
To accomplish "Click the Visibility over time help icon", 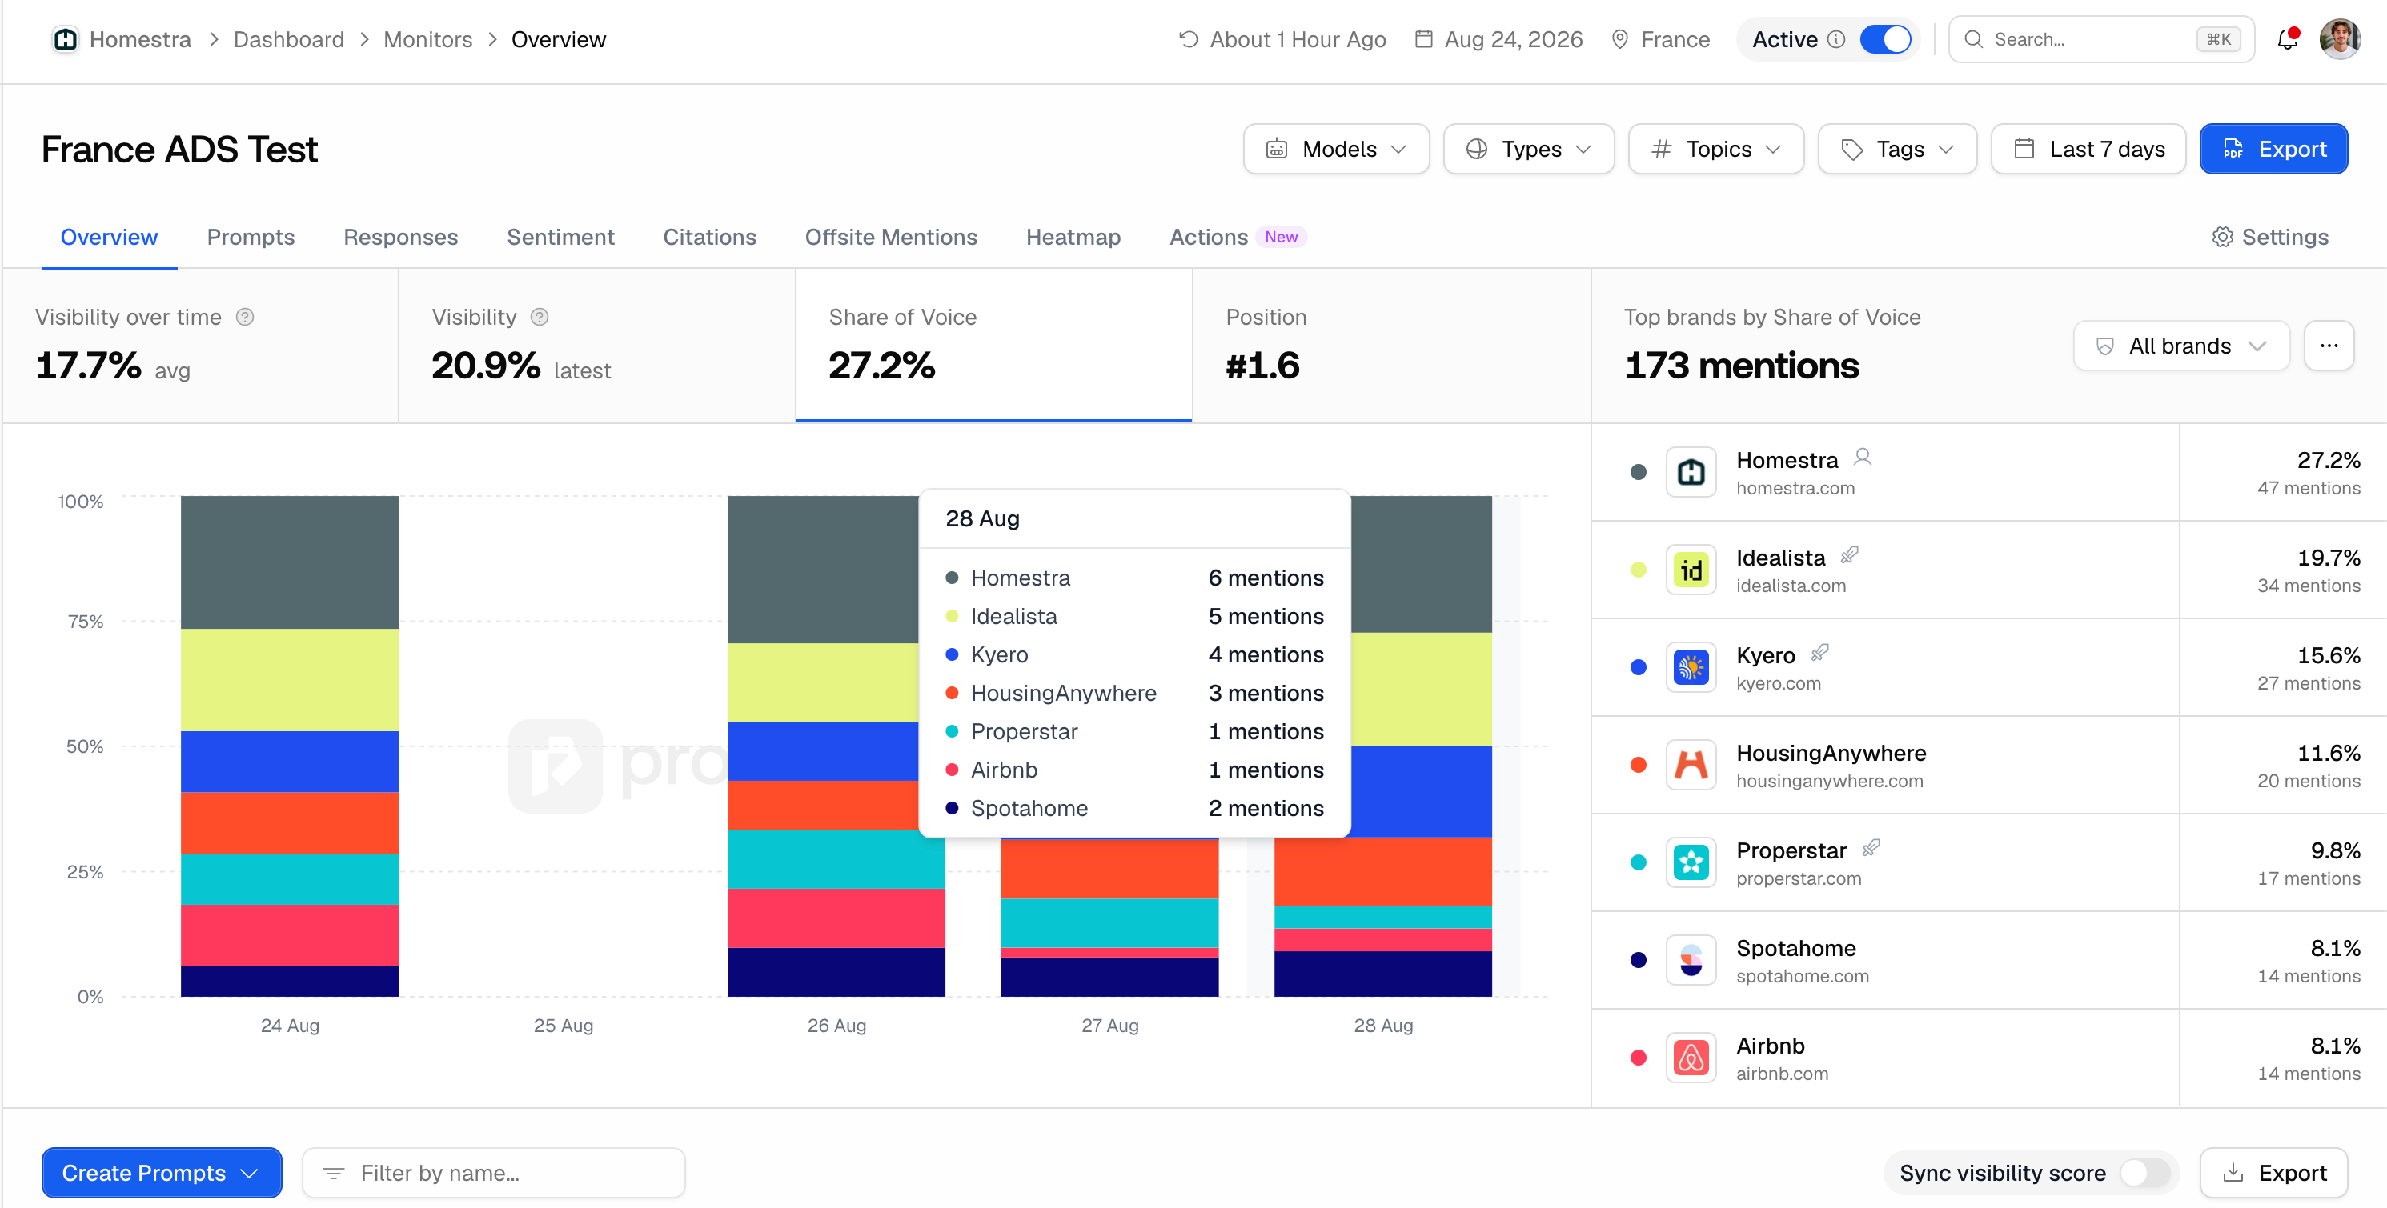I will [x=245, y=317].
